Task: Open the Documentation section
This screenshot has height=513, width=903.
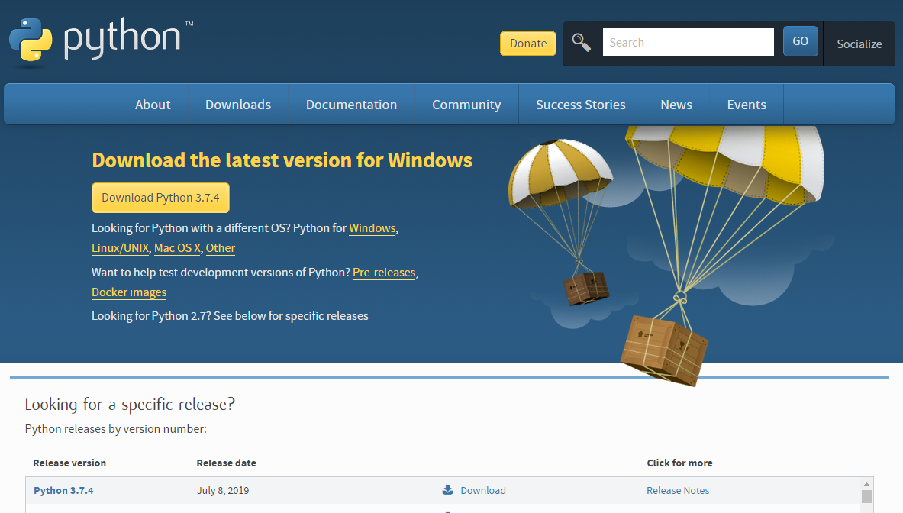Action: (x=351, y=104)
